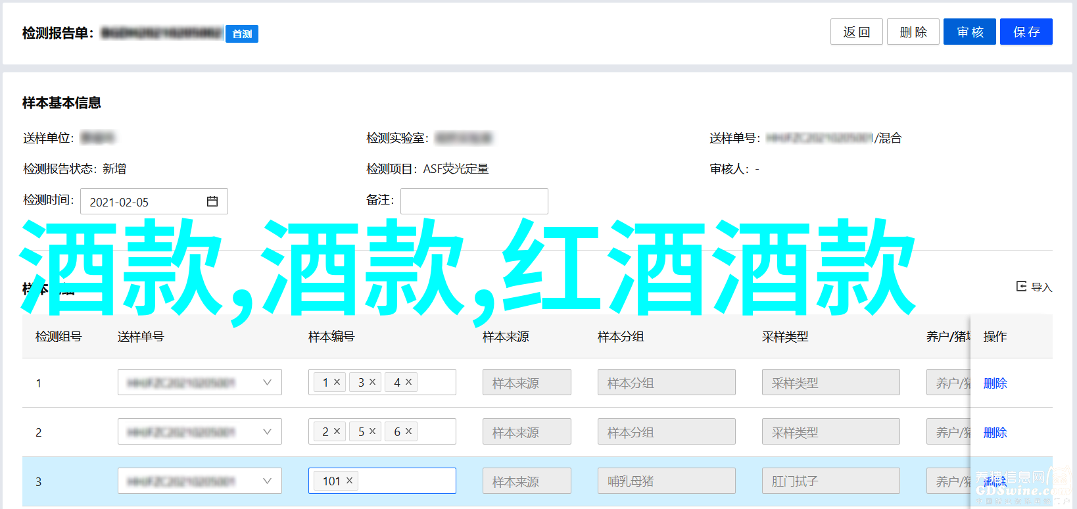Screen dimensions: 1077x509
Task: Expand 送样单号 dropdown in row 3
Action: click(x=267, y=481)
